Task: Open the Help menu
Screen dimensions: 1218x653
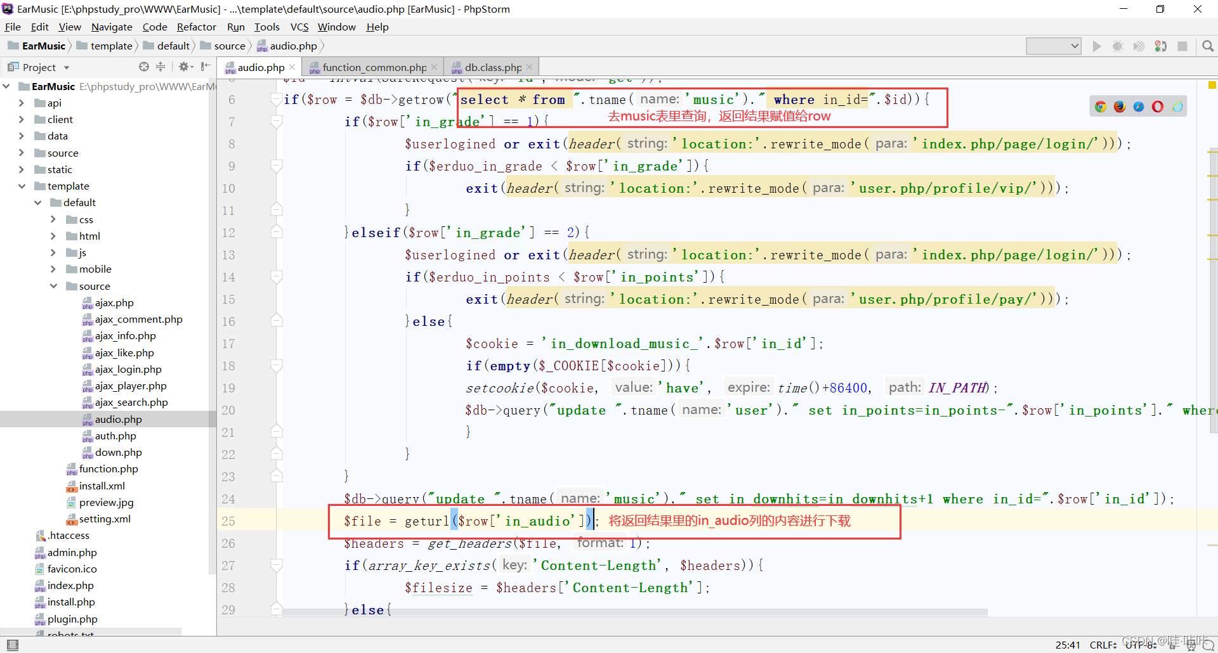Action: pos(377,27)
